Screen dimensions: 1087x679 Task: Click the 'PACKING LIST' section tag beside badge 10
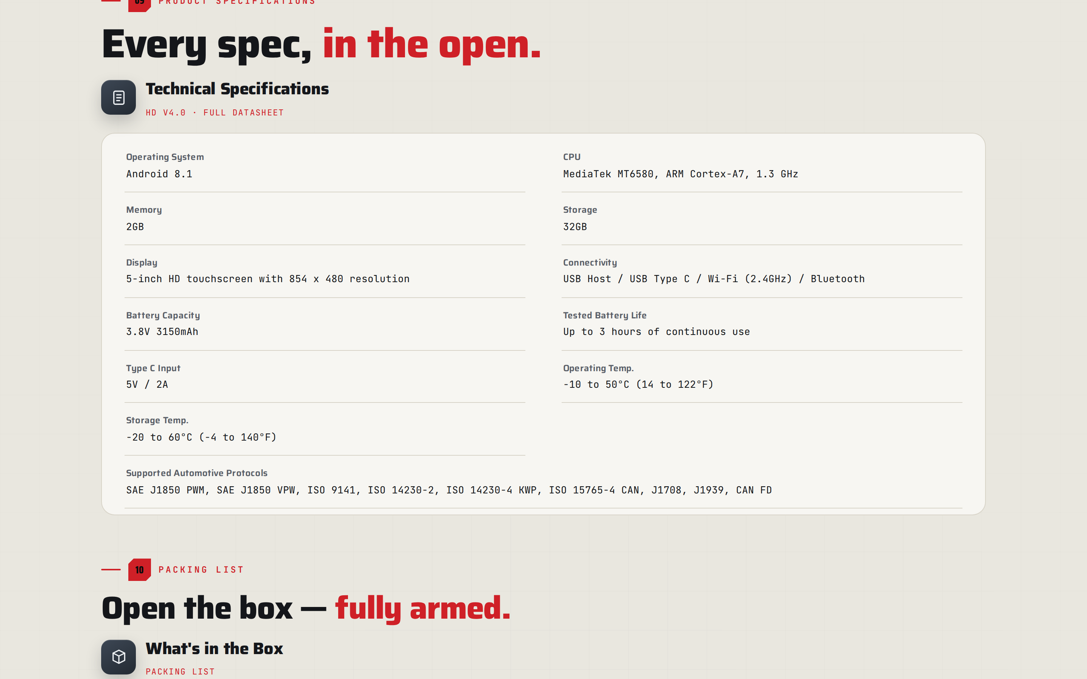[201, 570]
